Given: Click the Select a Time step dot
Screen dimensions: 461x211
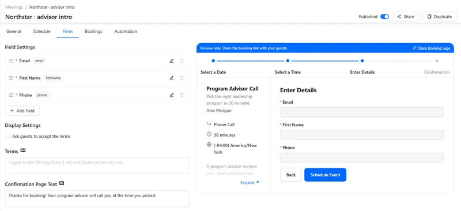Looking at the screenshot, I should (288, 61).
